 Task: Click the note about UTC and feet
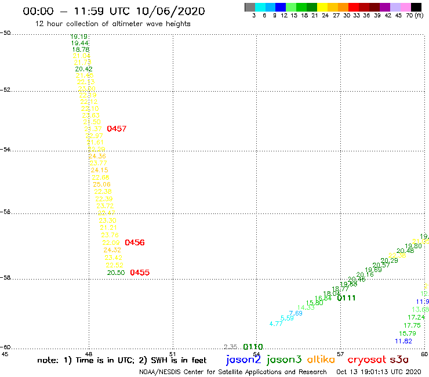click(122, 360)
